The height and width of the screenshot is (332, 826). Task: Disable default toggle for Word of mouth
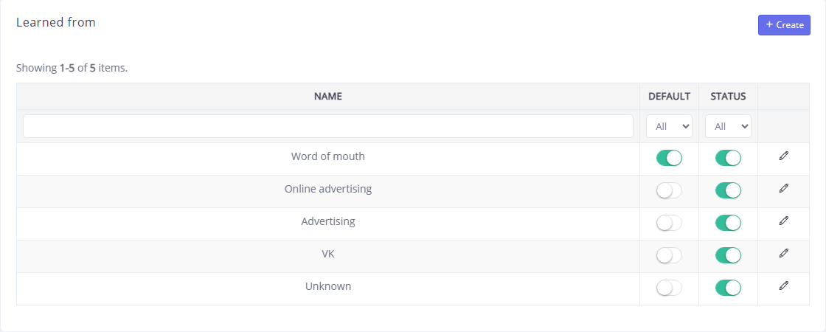pyautogui.click(x=669, y=158)
